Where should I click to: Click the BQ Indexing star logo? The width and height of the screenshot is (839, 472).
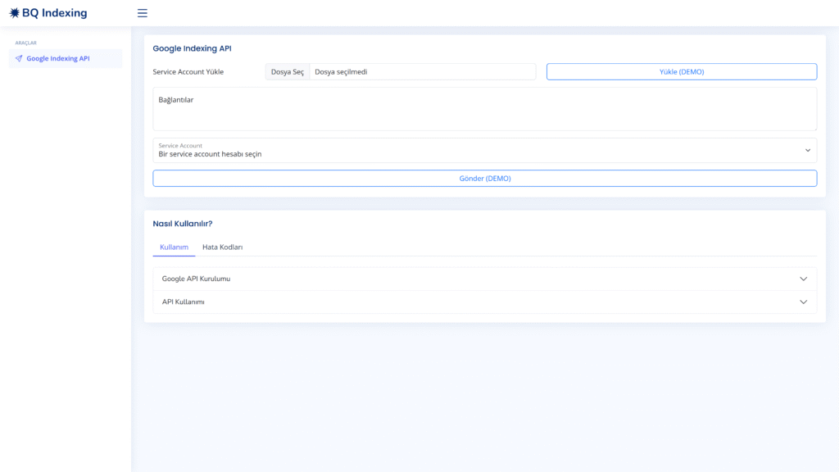(15, 13)
